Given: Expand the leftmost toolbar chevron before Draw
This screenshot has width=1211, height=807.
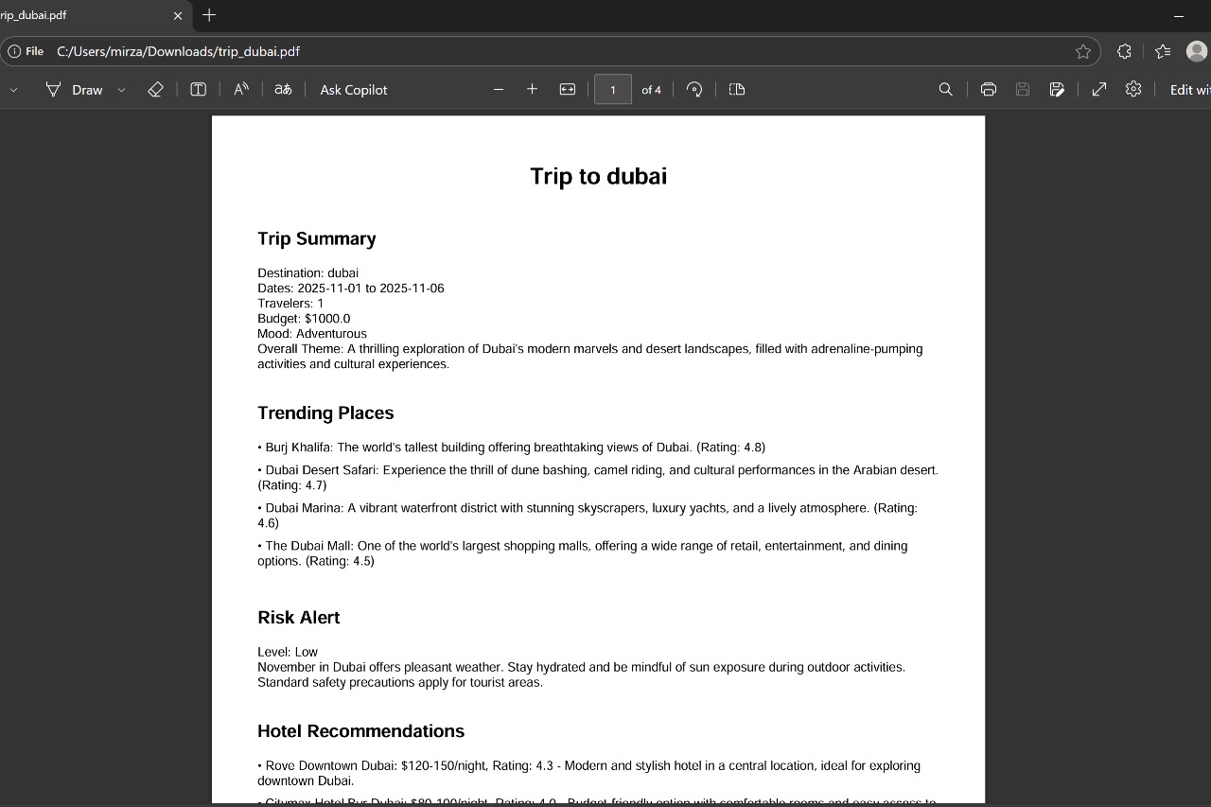Looking at the screenshot, I should (13, 90).
